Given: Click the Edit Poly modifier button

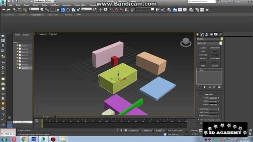Looking at the screenshot, I should pyautogui.click(x=203, y=59).
